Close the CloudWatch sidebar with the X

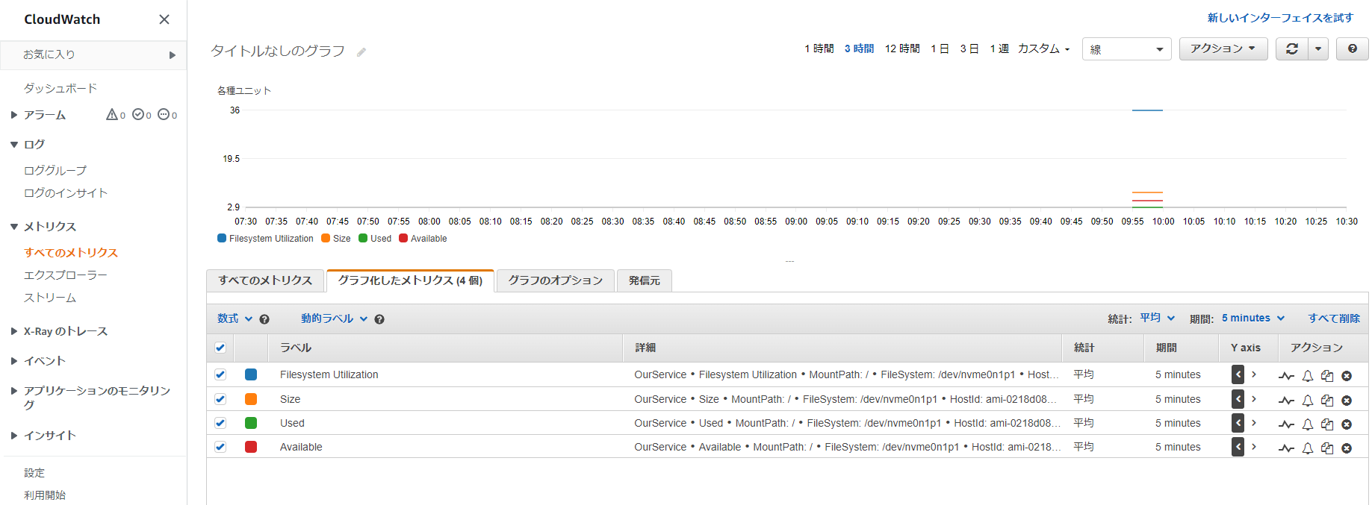(x=164, y=19)
